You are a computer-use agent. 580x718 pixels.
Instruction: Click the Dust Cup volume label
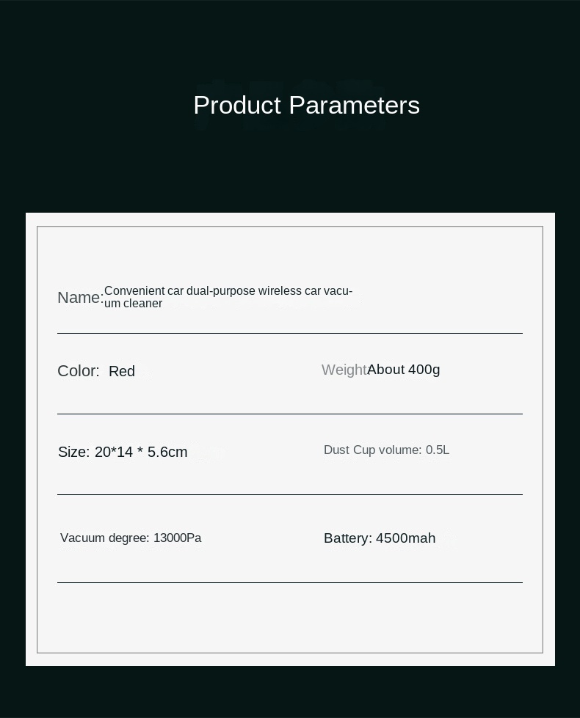click(x=372, y=450)
